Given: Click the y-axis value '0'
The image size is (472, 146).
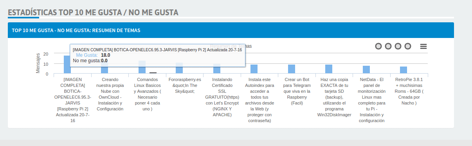Looking at the screenshot, I should (47, 74).
